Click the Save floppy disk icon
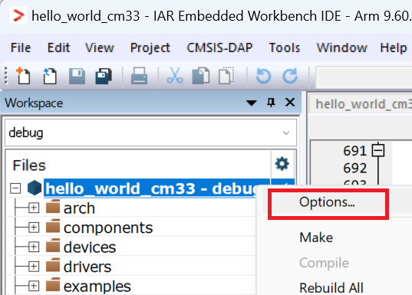This screenshot has width=412, height=295. 77,76
